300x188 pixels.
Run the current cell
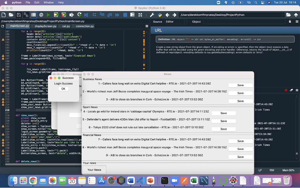pos(56,15)
